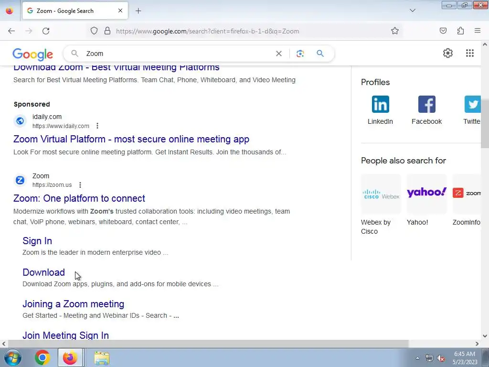Image resolution: width=489 pixels, height=367 pixels.
Task: Click the address bar URL
Action: tap(207, 31)
